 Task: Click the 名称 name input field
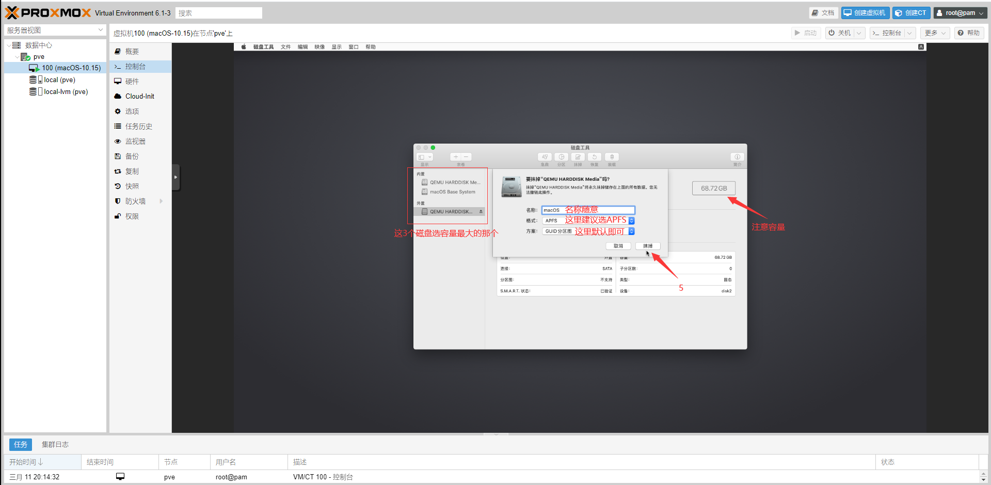click(x=588, y=210)
